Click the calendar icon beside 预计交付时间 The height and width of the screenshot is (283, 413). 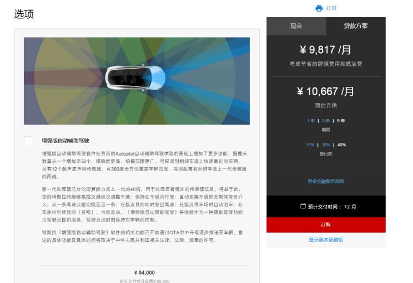(x=303, y=206)
